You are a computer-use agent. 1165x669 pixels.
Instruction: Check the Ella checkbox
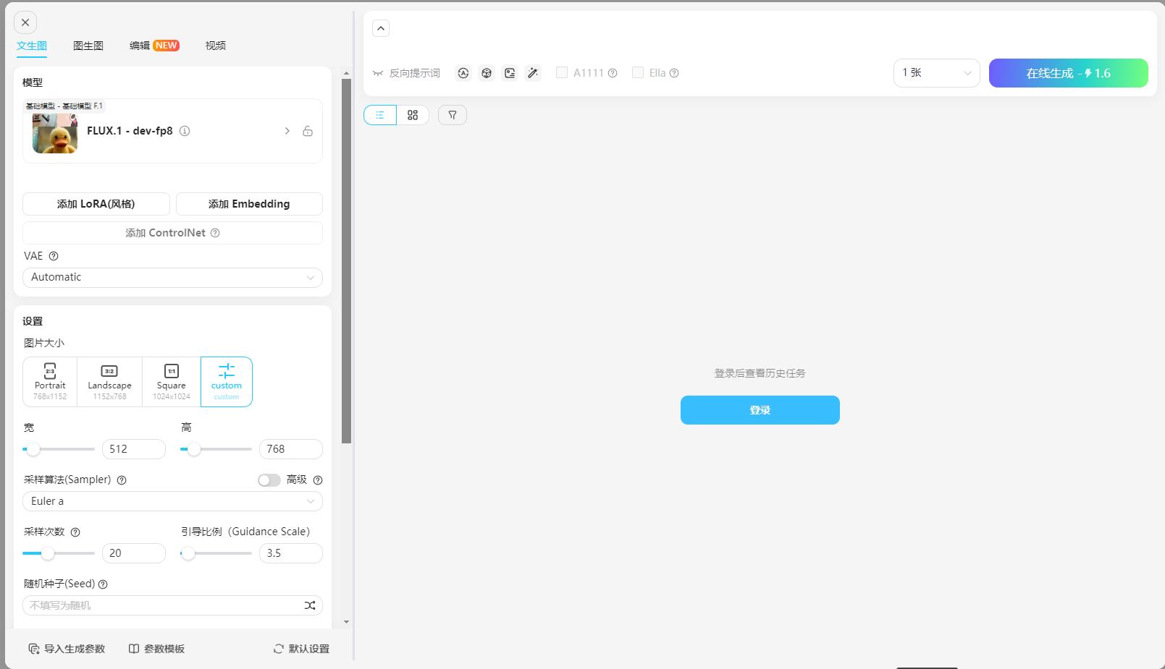638,73
